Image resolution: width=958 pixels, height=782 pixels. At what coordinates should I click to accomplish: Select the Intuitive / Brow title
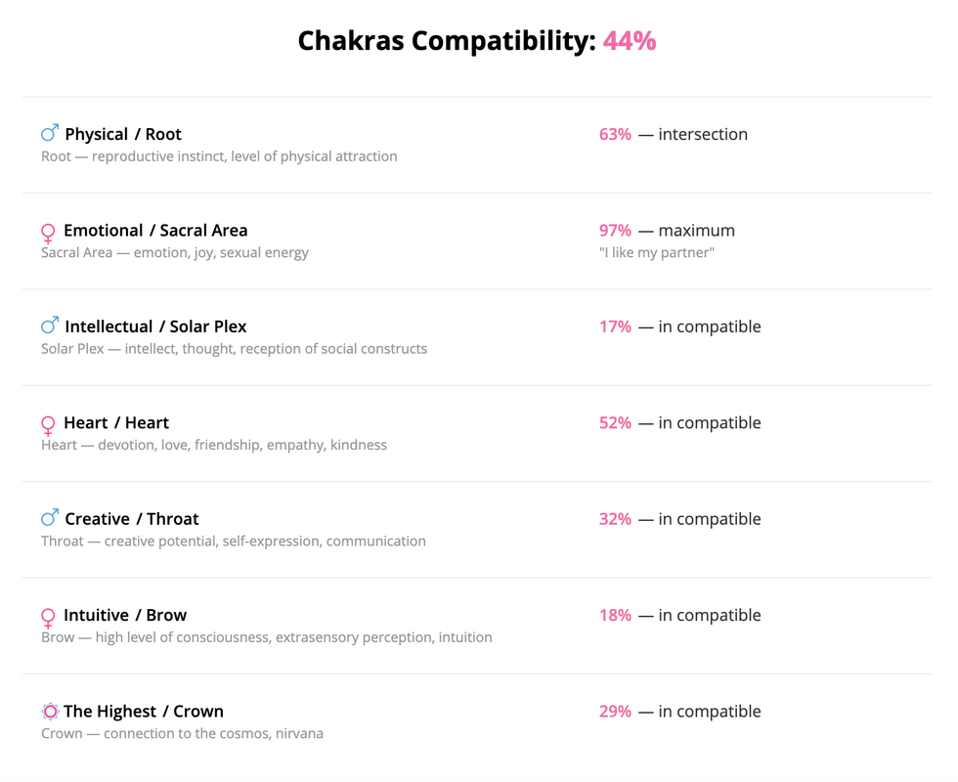pyautogui.click(x=125, y=615)
